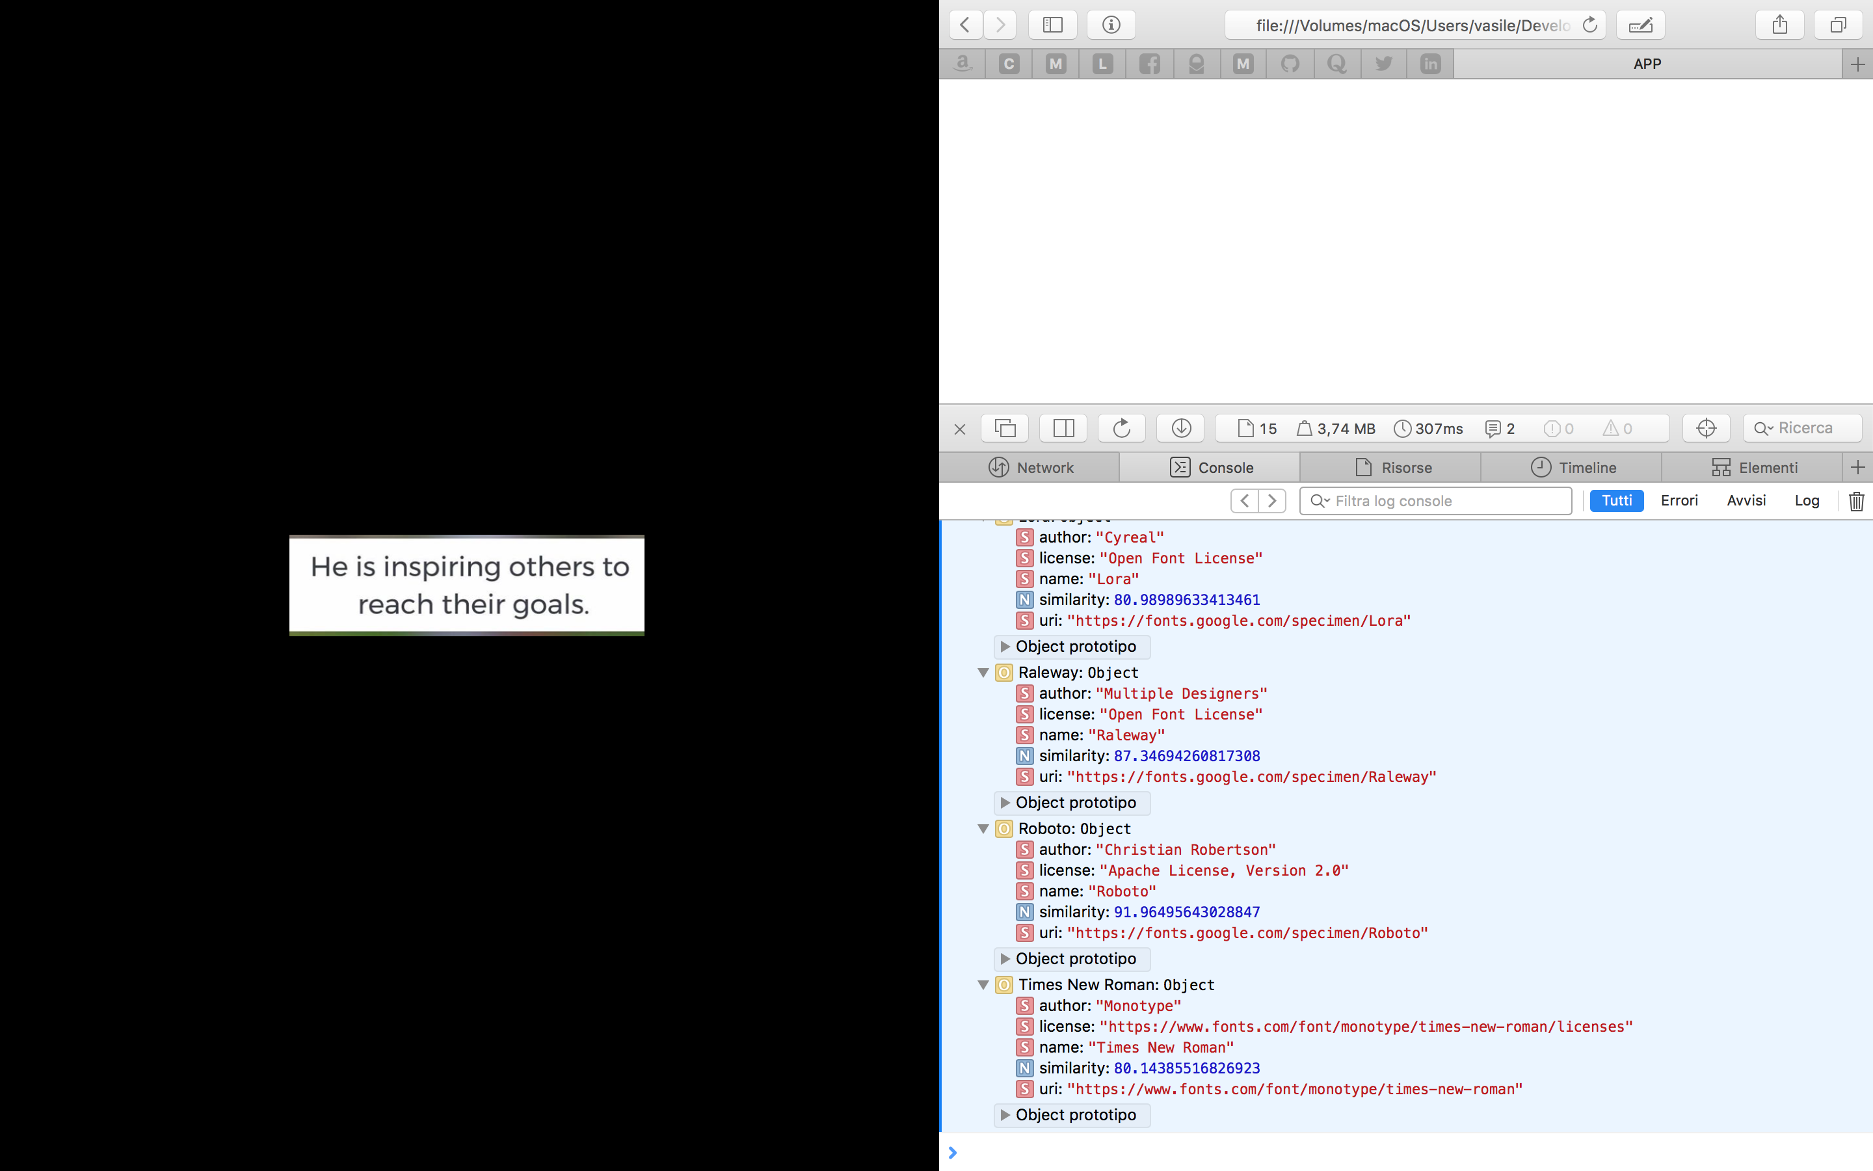Click the element selection crosshair icon
This screenshot has height=1171, width=1873.
point(1706,428)
